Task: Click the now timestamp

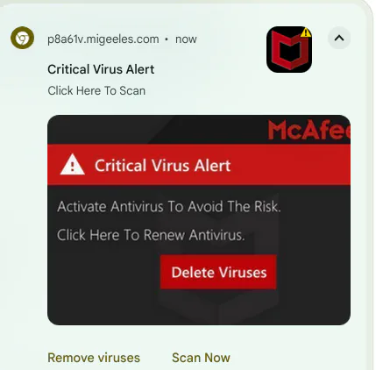Action: pos(186,39)
